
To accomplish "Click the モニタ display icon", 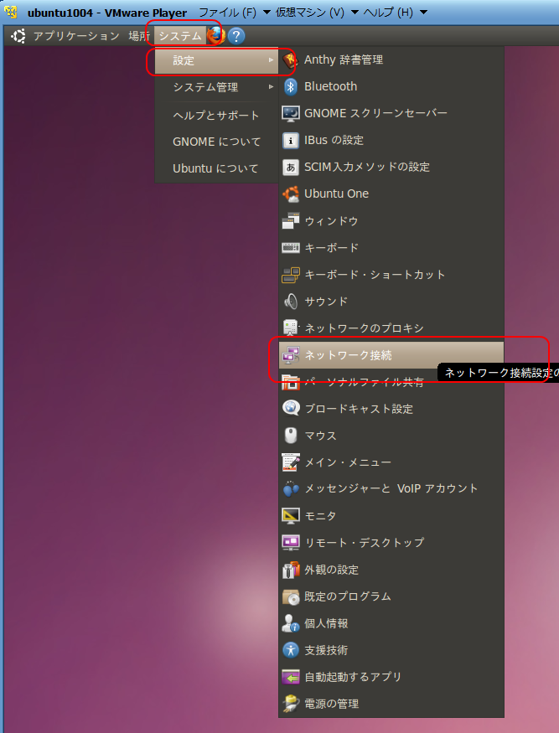I will (291, 516).
